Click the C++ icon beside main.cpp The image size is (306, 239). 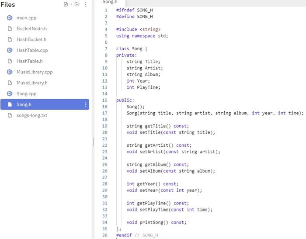(10, 18)
